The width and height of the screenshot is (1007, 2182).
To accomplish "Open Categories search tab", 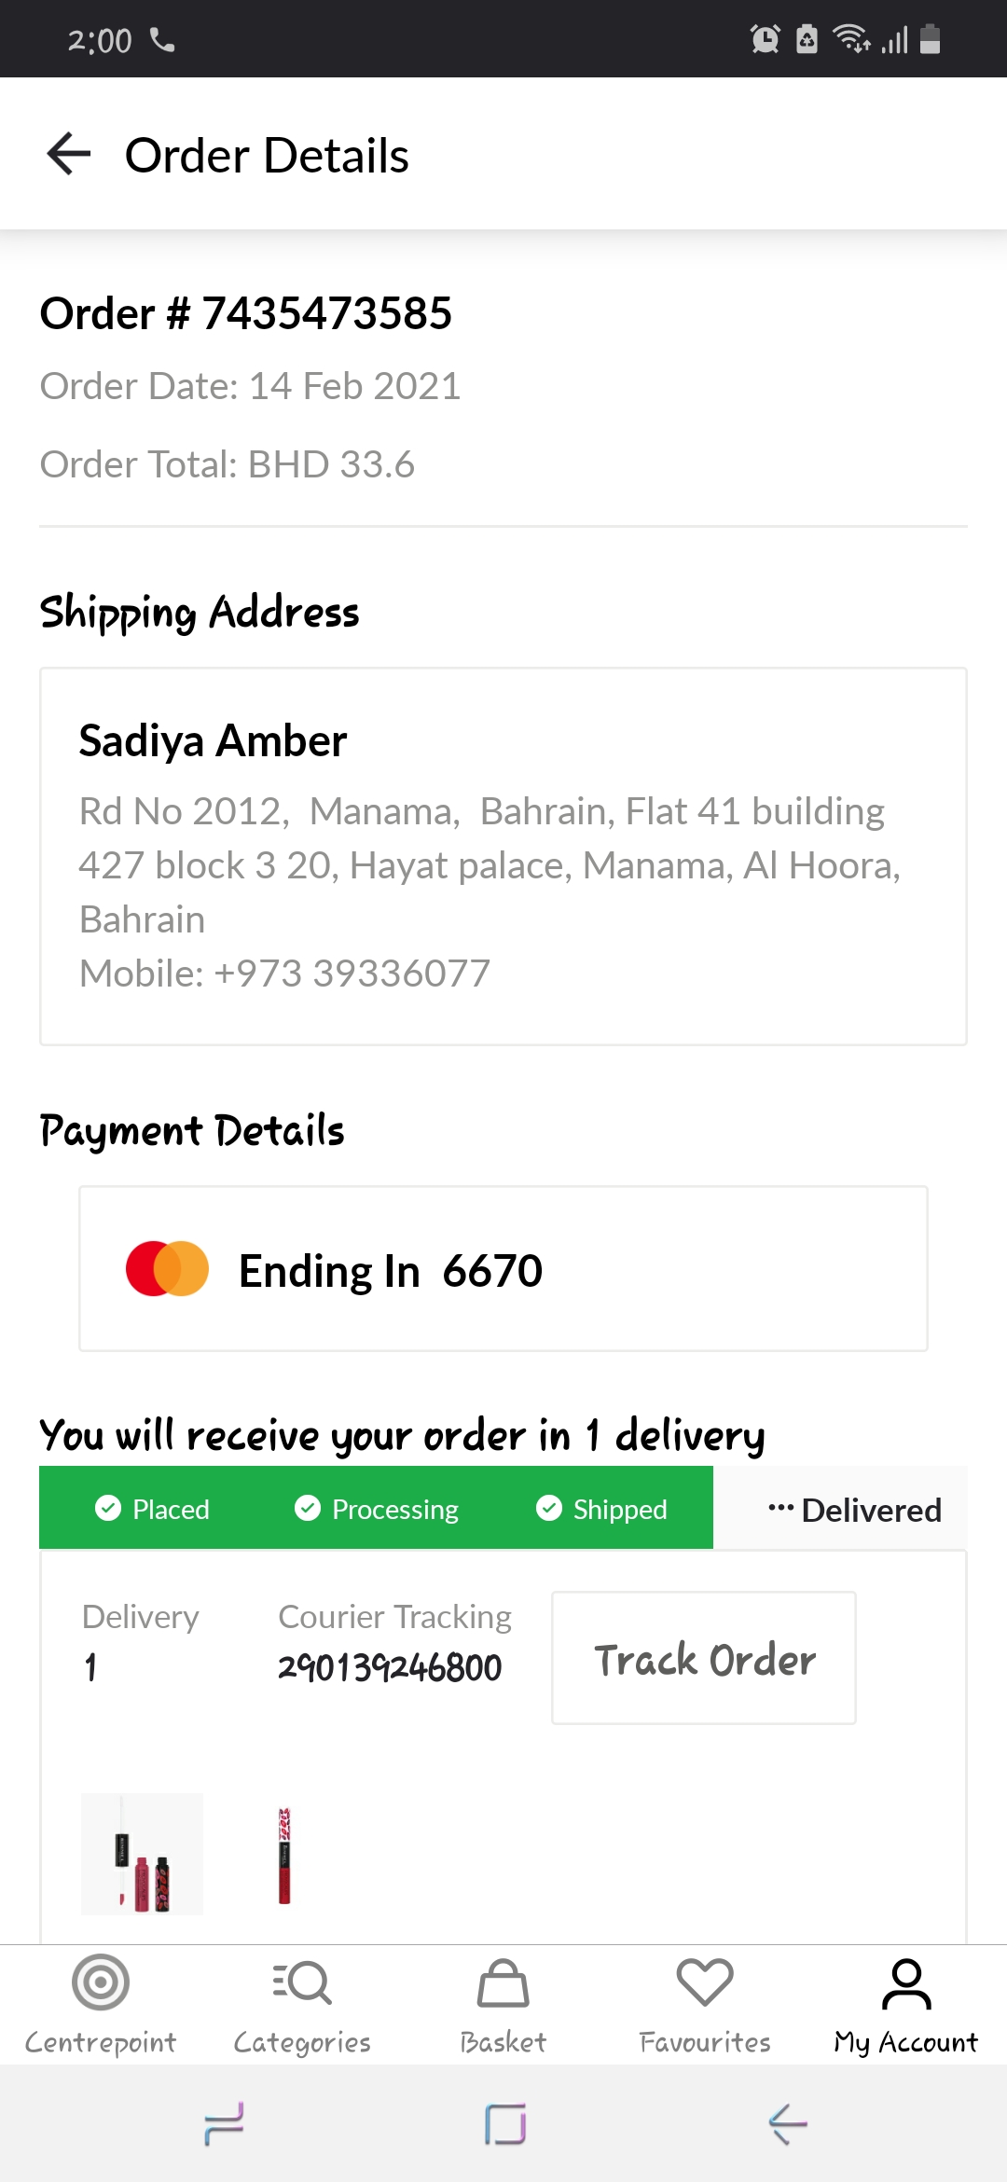I will [x=302, y=2001].
